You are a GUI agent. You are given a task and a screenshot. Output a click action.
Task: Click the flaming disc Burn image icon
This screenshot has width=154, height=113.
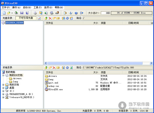pyautogui.click(x=57, y=13)
